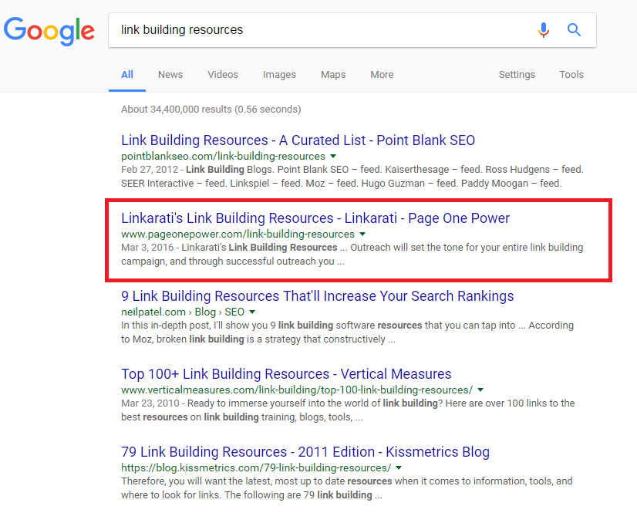Open the dropdown beside the Vertical Measures URL

[480, 390]
